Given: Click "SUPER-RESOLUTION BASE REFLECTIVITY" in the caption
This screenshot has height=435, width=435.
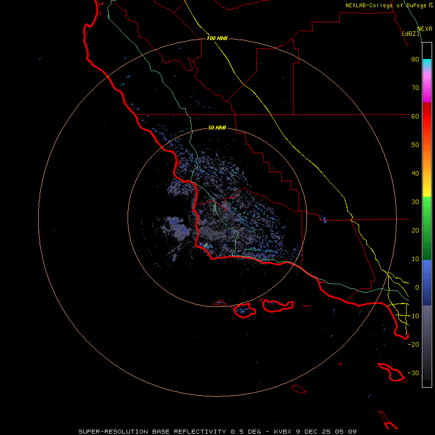Looking at the screenshot, I should [x=152, y=432].
